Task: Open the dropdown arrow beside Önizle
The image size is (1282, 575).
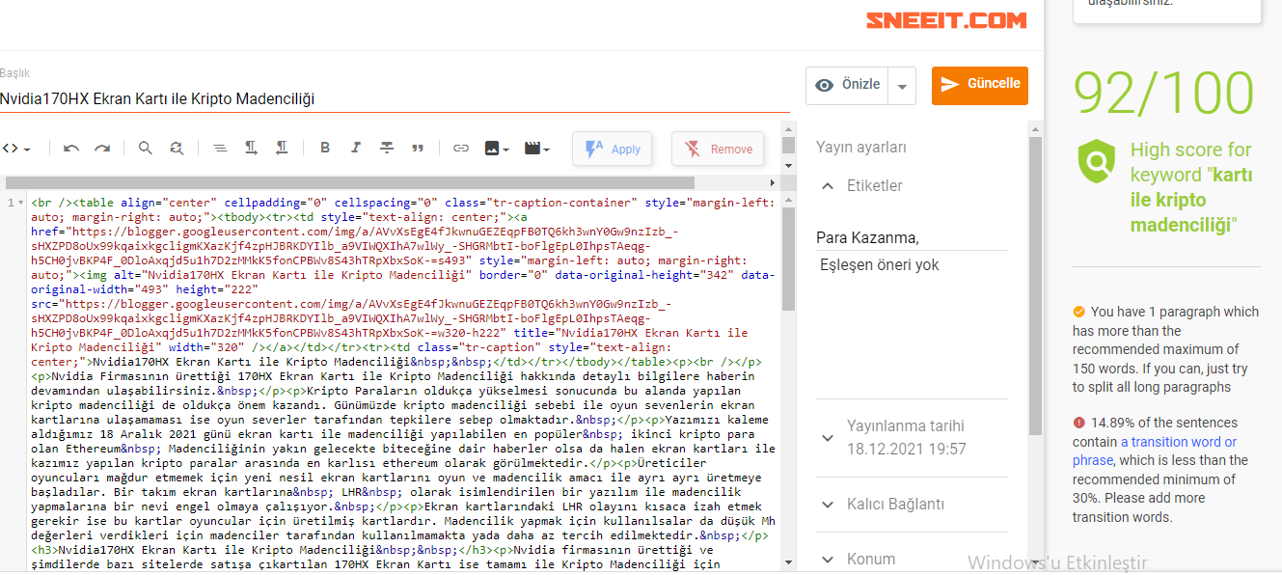Action: pyautogui.click(x=902, y=86)
